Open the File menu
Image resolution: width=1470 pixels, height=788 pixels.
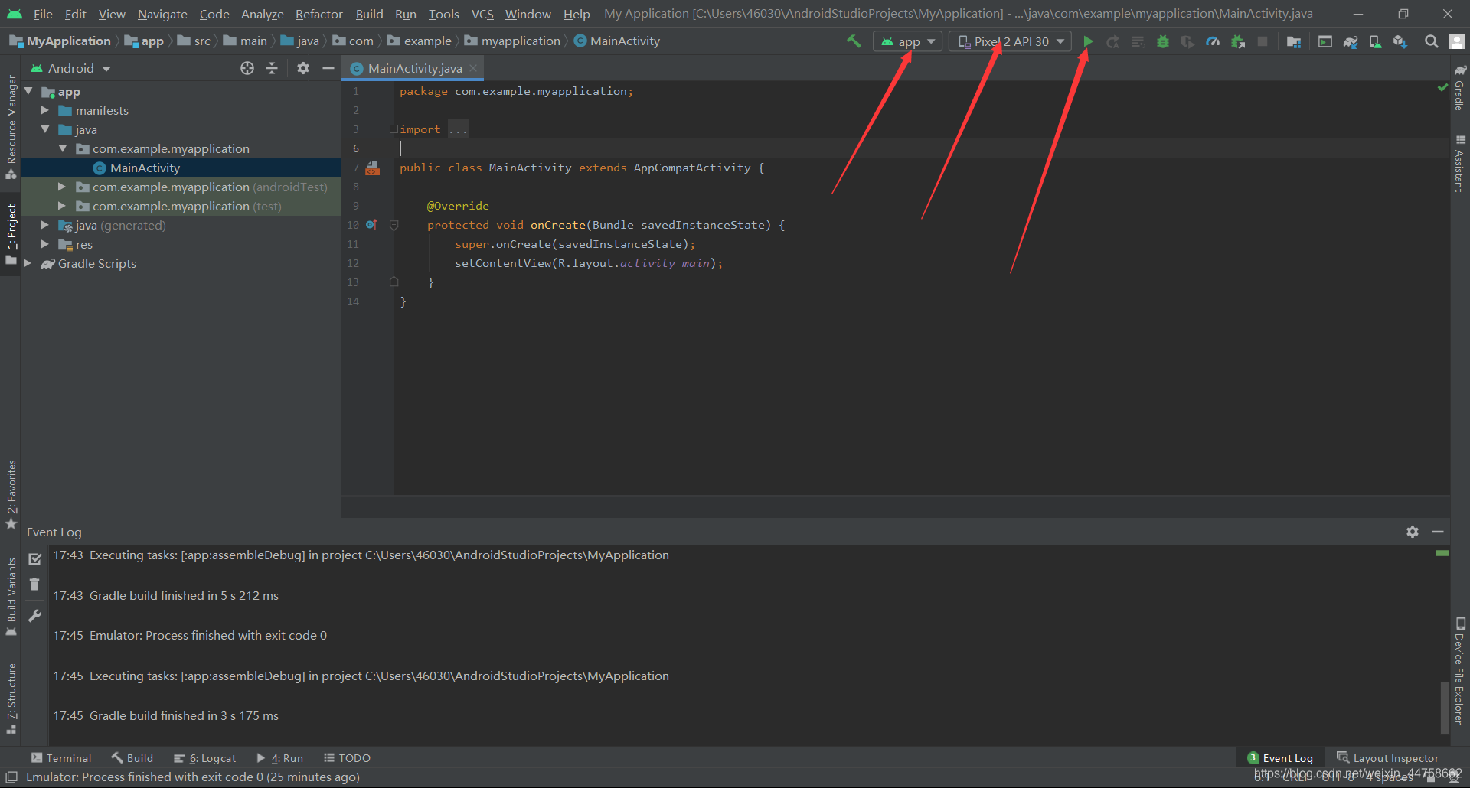coord(43,14)
